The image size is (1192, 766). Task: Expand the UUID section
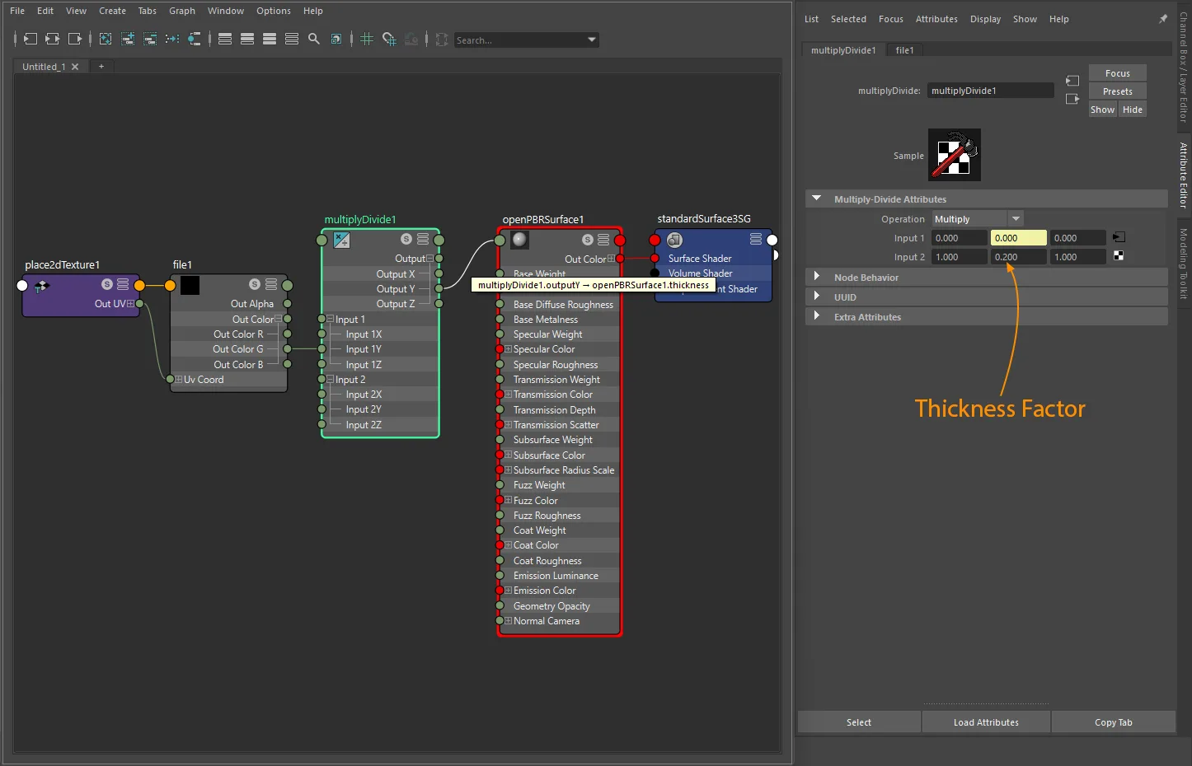(x=817, y=297)
